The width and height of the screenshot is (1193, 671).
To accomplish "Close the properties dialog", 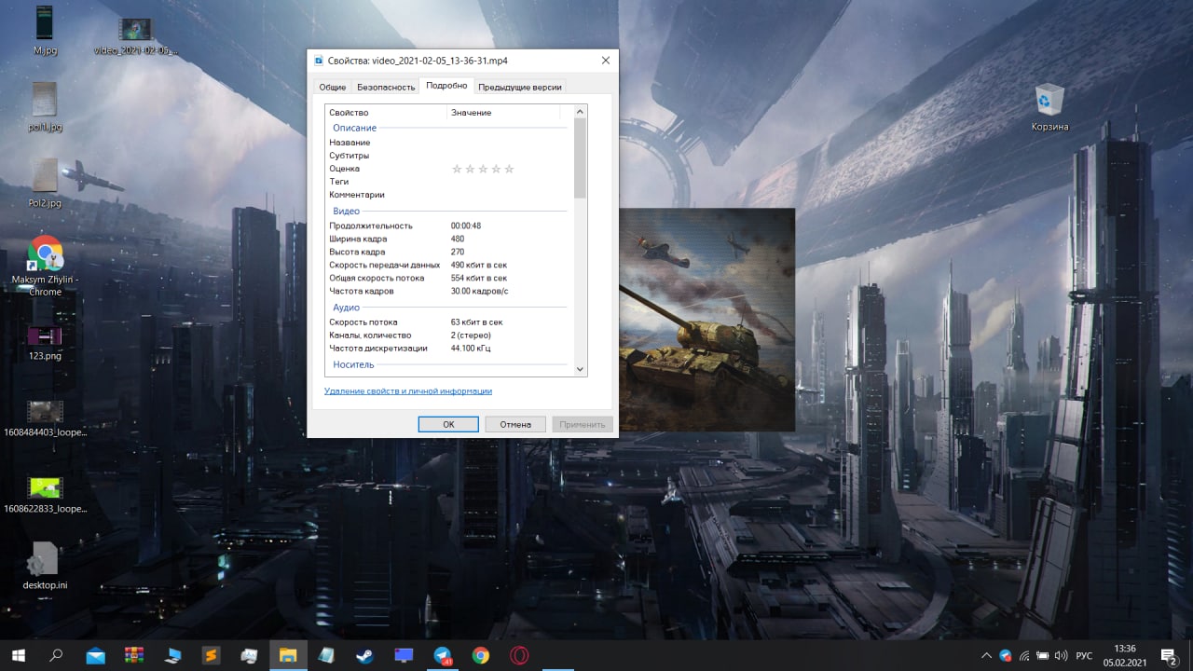I will tap(605, 61).
